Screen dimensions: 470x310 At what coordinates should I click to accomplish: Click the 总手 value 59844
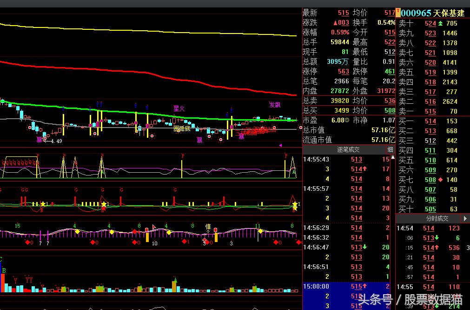340,42
